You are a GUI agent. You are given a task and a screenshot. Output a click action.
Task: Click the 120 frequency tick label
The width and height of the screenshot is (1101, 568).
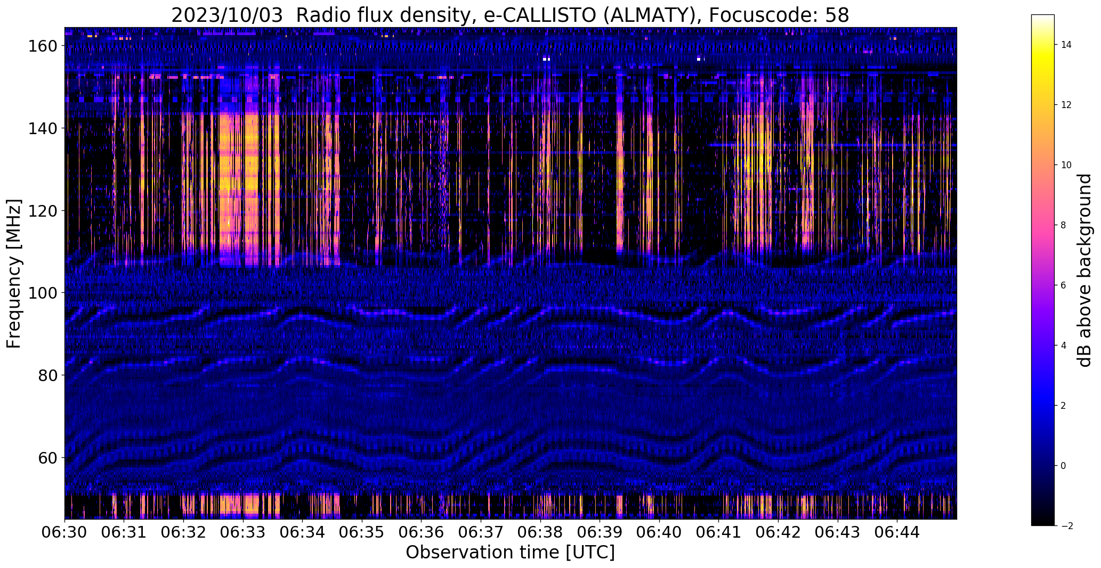[x=42, y=211]
